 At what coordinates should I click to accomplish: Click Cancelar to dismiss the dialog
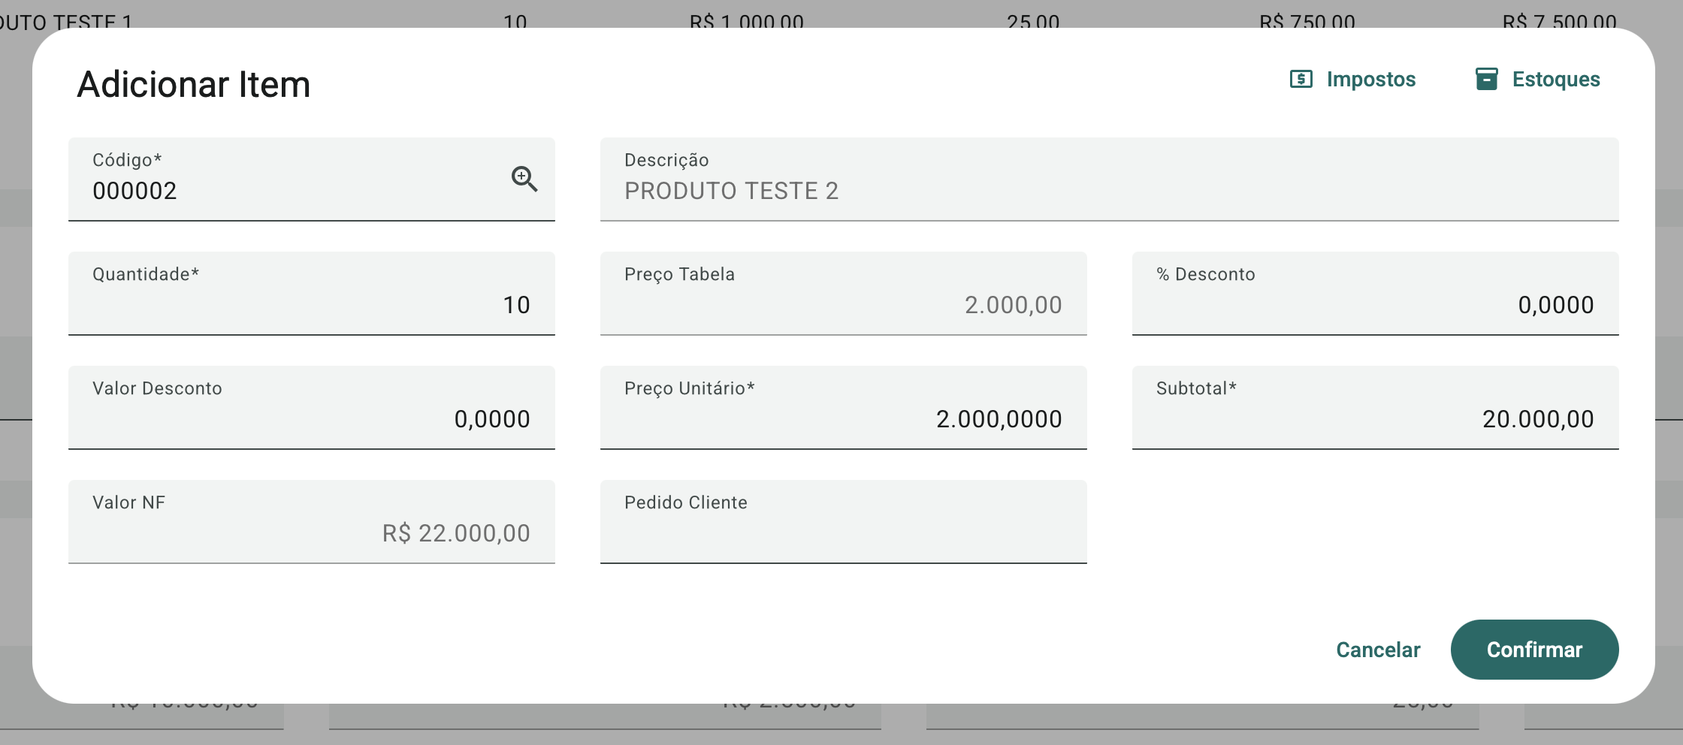click(x=1378, y=650)
